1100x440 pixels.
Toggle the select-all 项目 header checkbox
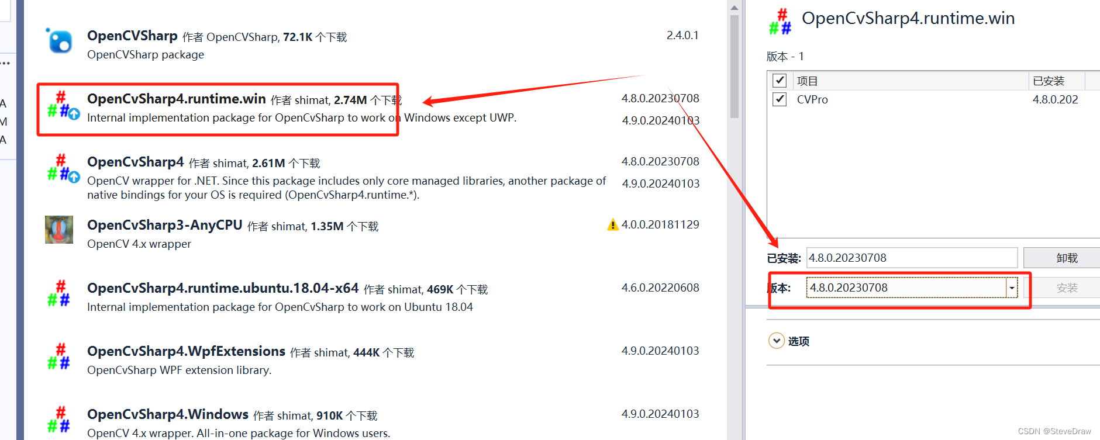pyautogui.click(x=780, y=81)
